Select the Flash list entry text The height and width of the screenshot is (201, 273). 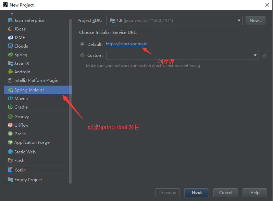click(19, 161)
